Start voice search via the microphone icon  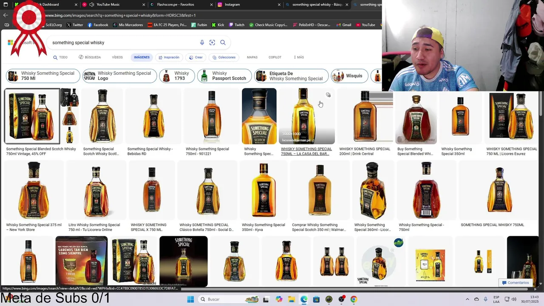(202, 42)
